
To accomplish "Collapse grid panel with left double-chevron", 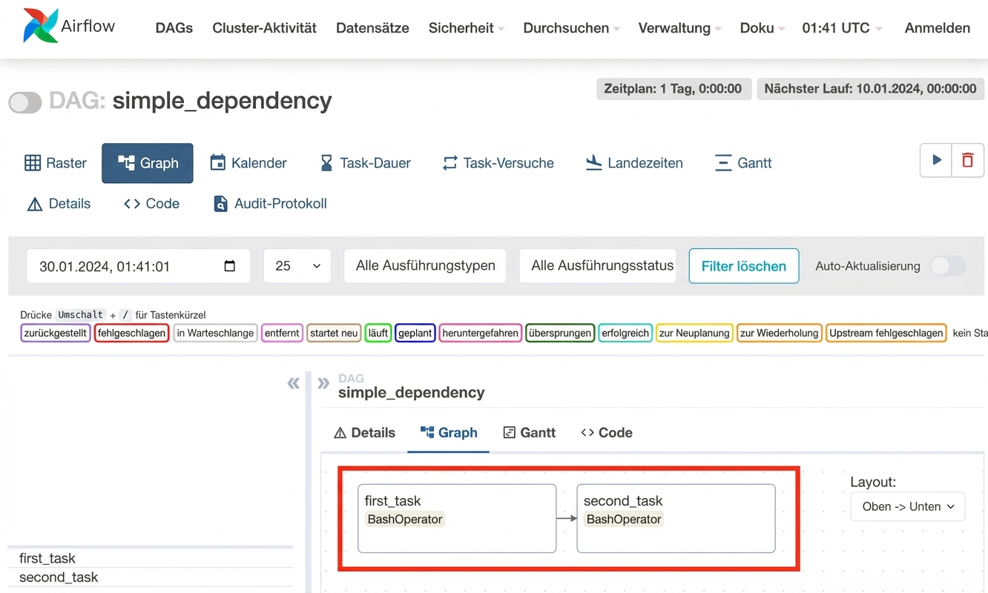I will (x=294, y=383).
